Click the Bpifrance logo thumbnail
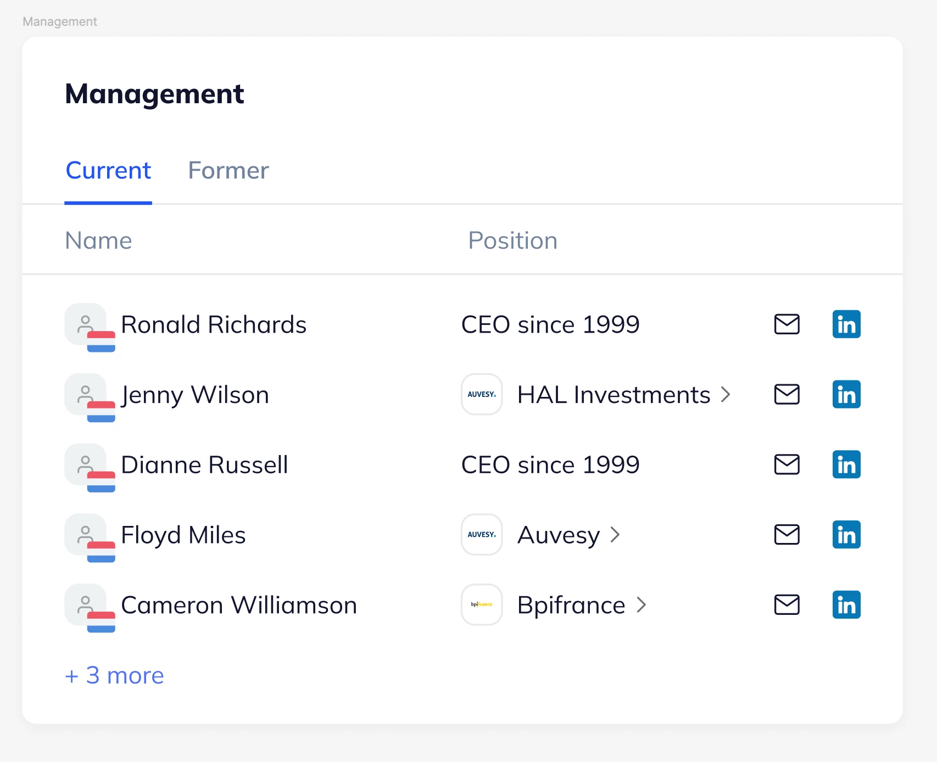Screen dimensions: 937x762 482,604
